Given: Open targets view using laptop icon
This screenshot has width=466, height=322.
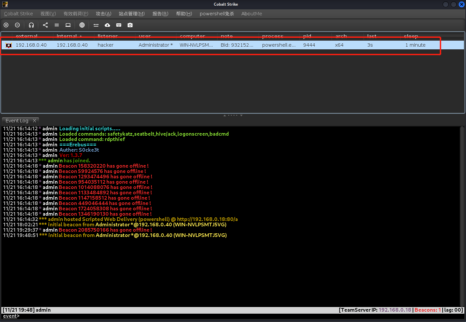Looking at the screenshot, I should [68, 25].
